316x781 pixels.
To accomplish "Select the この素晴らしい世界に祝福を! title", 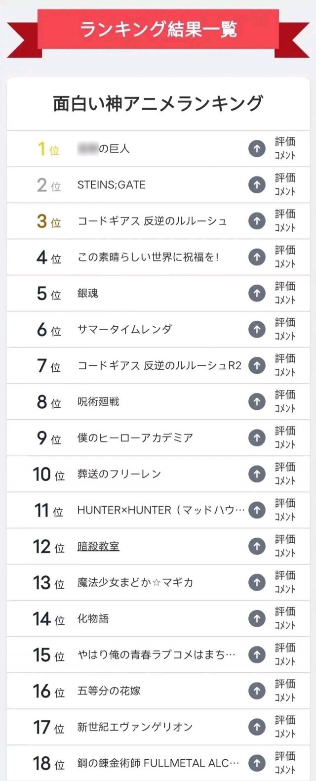I will [148, 257].
